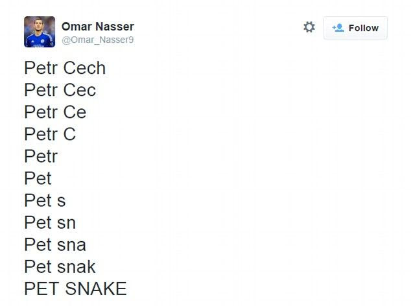The width and height of the screenshot is (411, 306).
Task: Open the @Omar_Nasser9 handle link
Action: pos(97,40)
